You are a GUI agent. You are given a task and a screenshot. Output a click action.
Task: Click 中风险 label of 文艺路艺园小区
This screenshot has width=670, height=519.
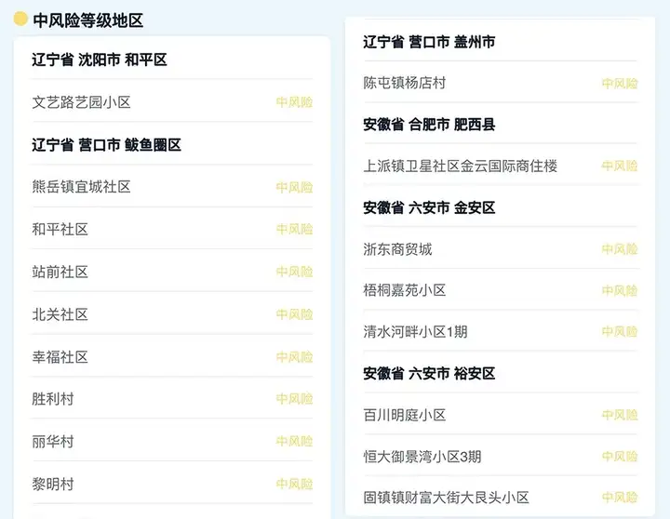point(294,102)
